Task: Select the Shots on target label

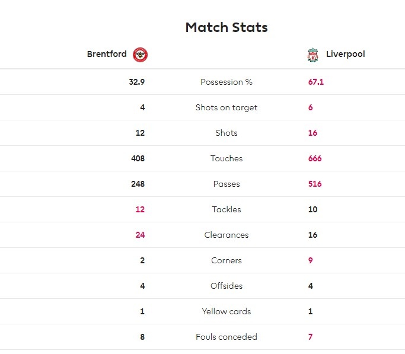Action: 227,107
